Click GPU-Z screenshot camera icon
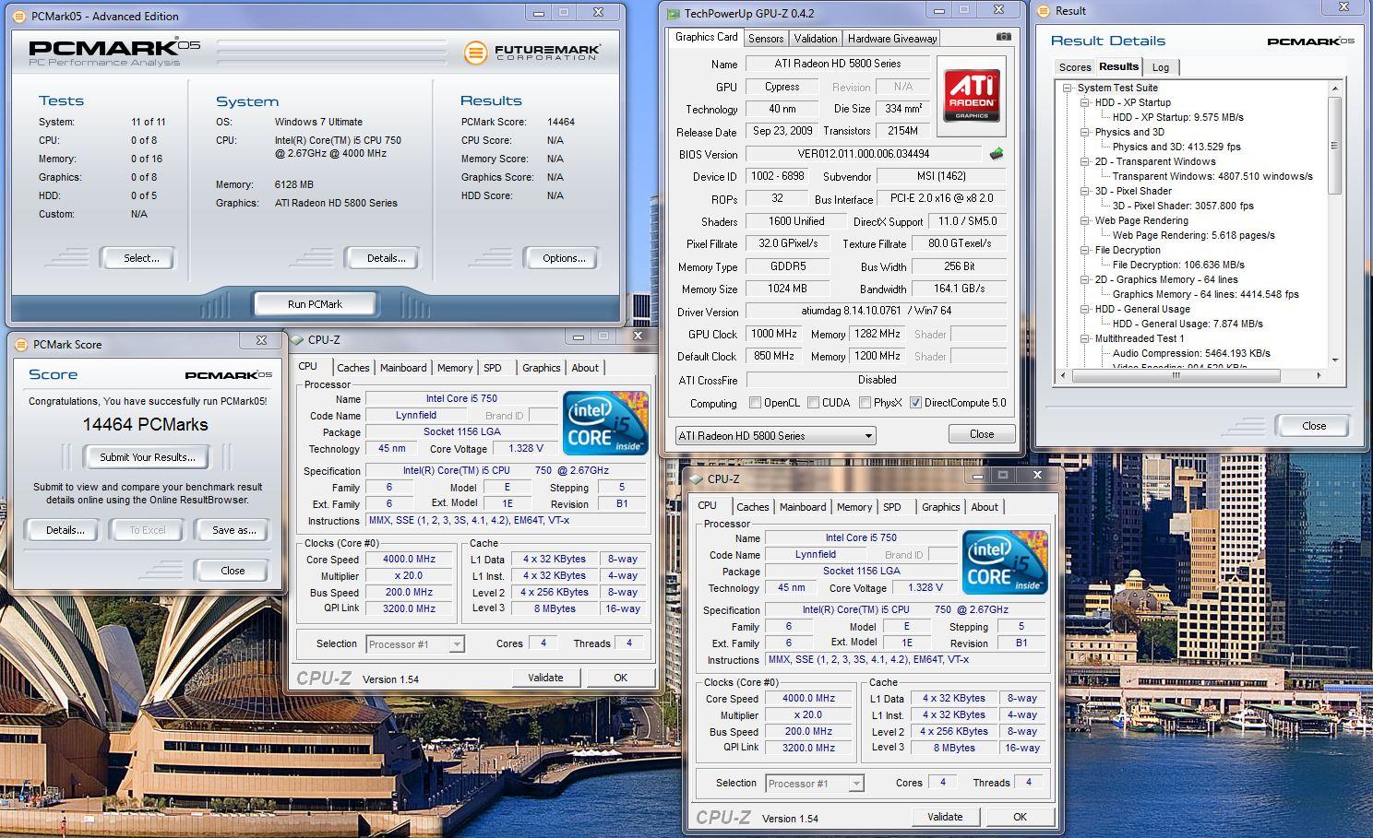Screen dimensions: 1373x838 coord(1003,37)
